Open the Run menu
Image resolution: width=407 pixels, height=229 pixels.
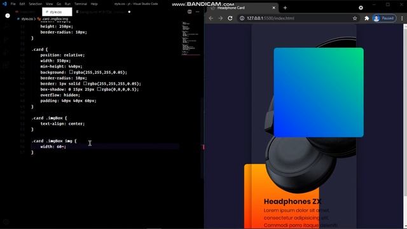pyautogui.click(x=67, y=4)
